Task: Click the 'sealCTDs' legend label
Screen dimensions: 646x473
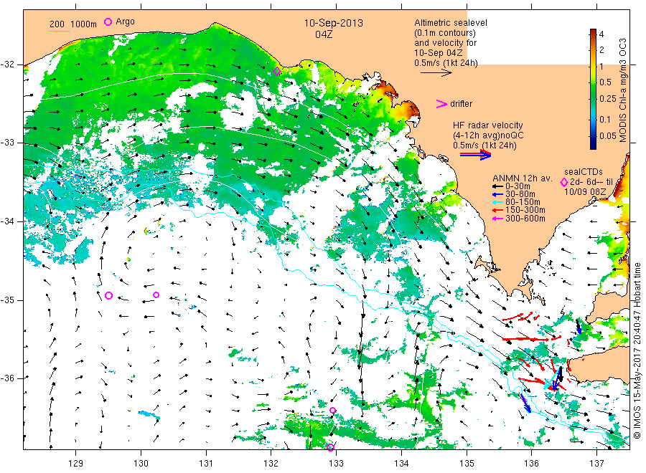Action: [584, 172]
